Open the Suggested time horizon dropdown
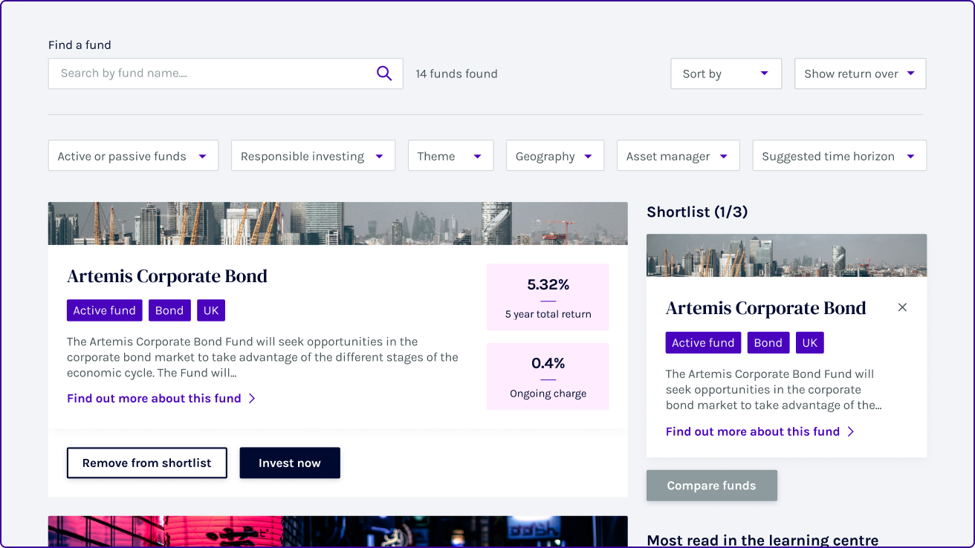Image resolution: width=975 pixels, height=548 pixels. (840, 156)
